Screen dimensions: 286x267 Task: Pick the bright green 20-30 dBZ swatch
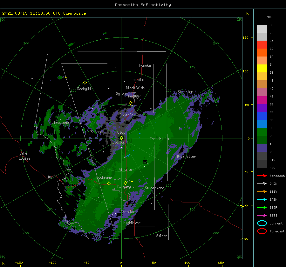pyautogui.click(x=262, y=132)
